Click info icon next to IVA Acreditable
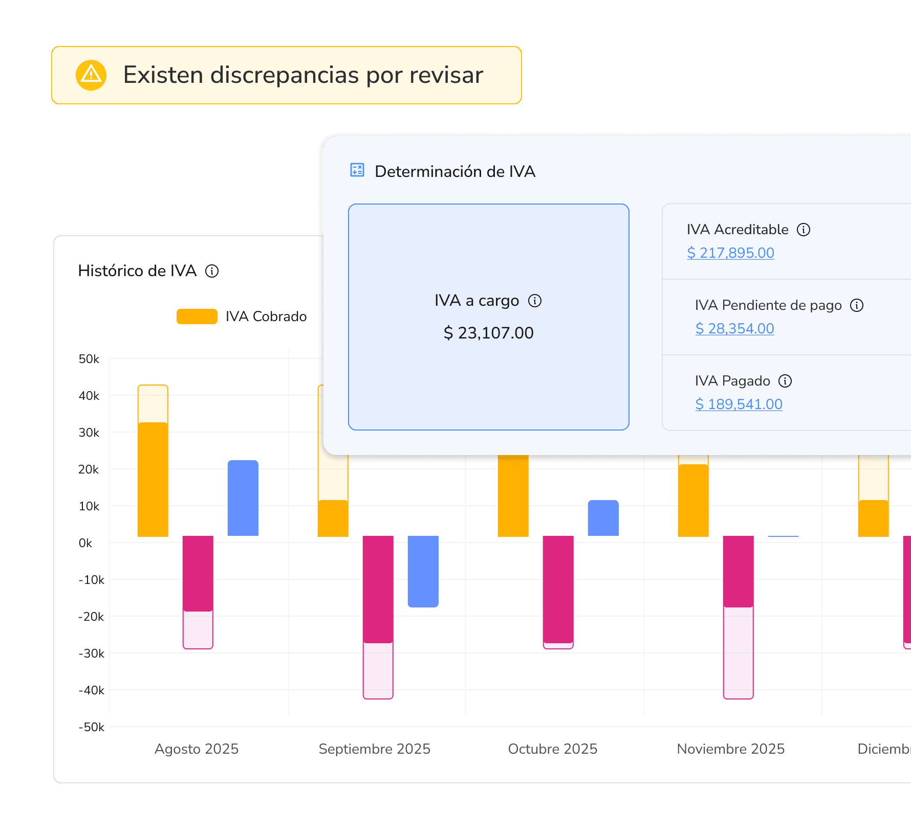 coord(804,230)
